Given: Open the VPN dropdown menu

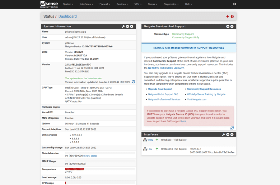Looking at the screenshot, I should [138, 4].
